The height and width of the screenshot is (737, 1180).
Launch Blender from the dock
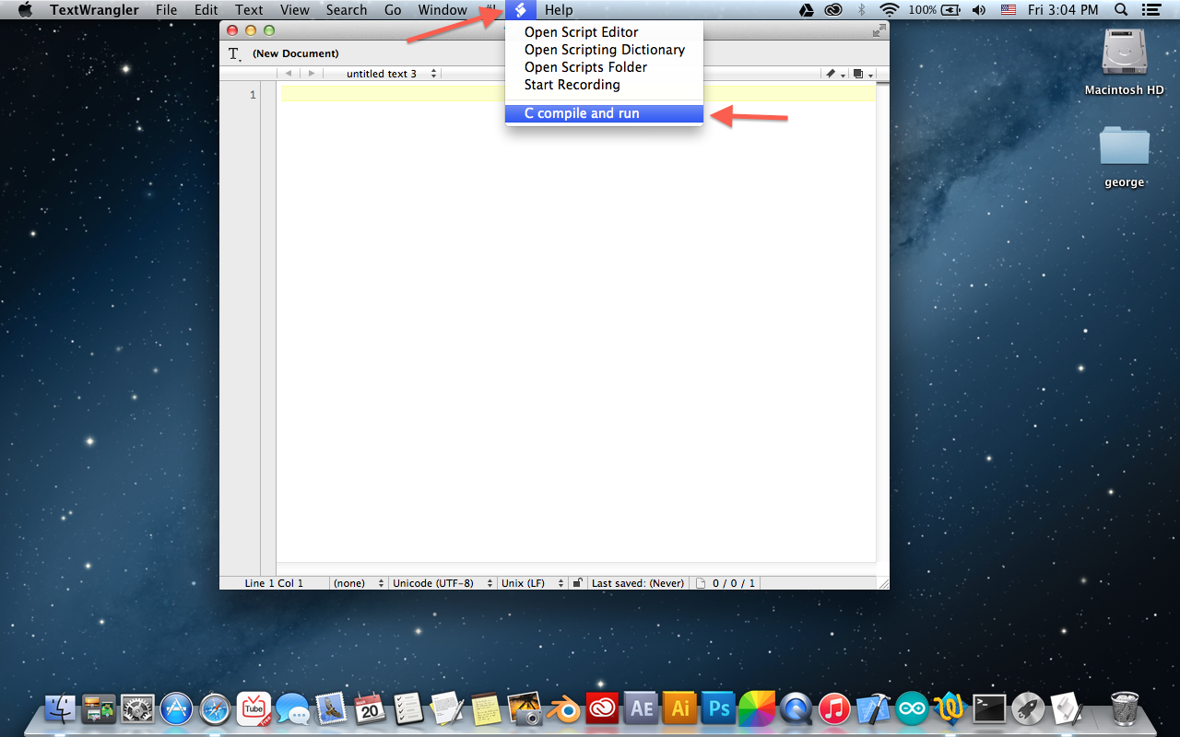pos(563,708)
